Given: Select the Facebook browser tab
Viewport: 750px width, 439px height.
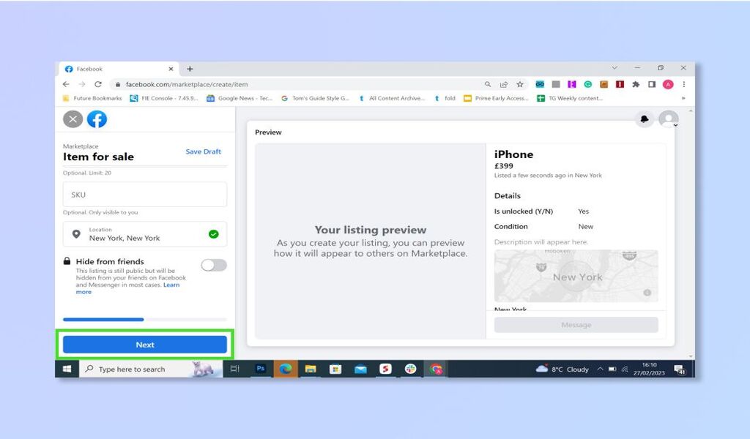Looking at the screenshot, I should [119, 69].
